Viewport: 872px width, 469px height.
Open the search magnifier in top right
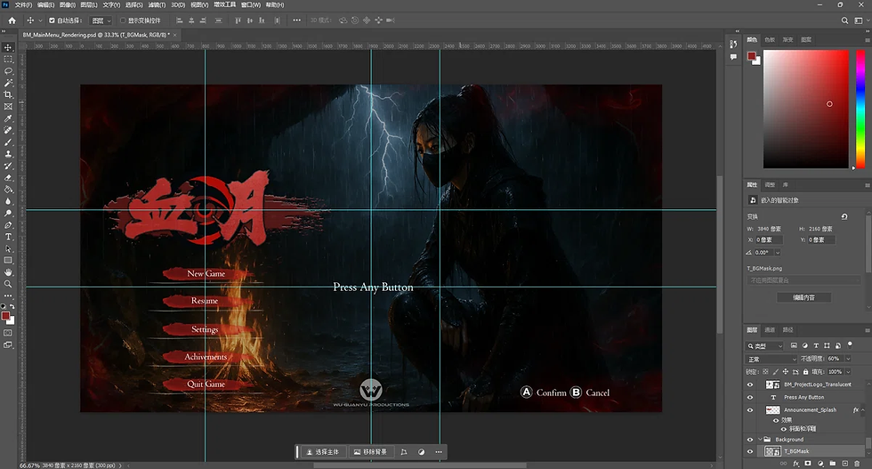844,20
